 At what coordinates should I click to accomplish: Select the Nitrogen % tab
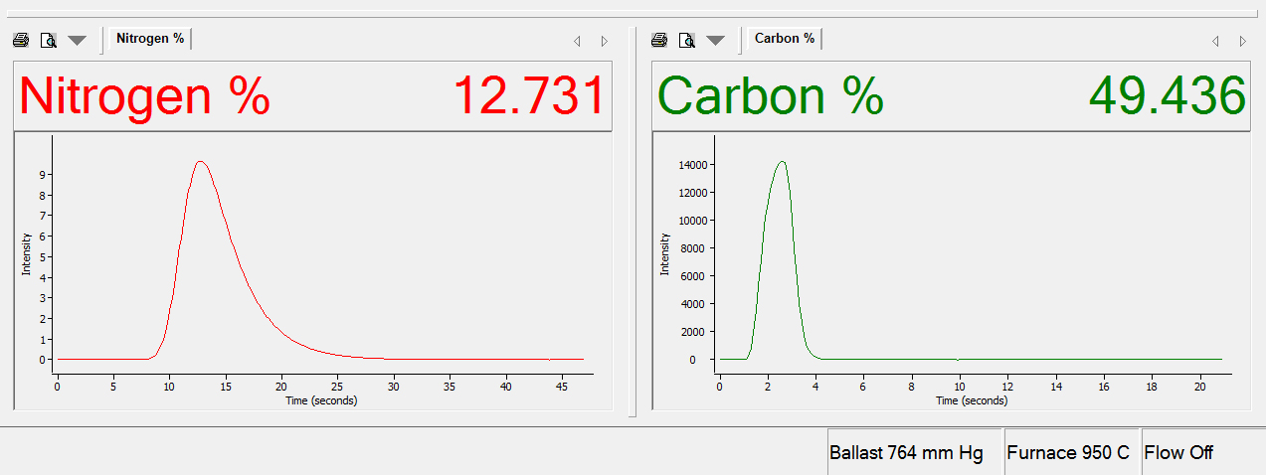click(x=150, y=39)
